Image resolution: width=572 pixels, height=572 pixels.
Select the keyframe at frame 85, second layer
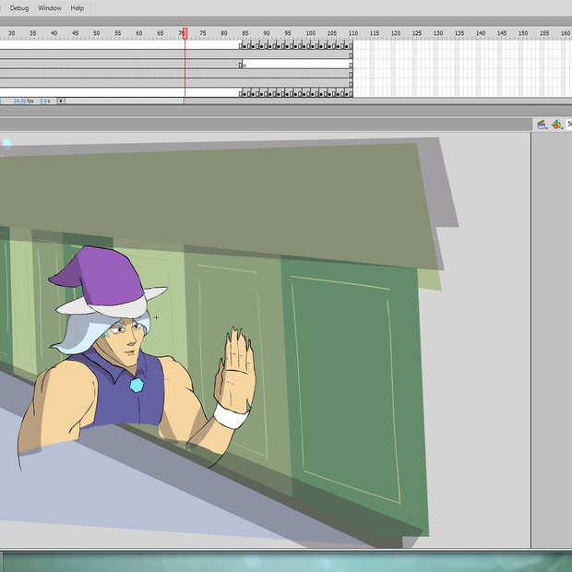(x=242, y=65)
